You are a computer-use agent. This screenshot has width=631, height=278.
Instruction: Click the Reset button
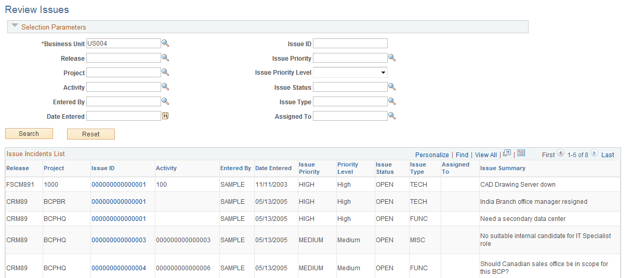click(91, 134)
